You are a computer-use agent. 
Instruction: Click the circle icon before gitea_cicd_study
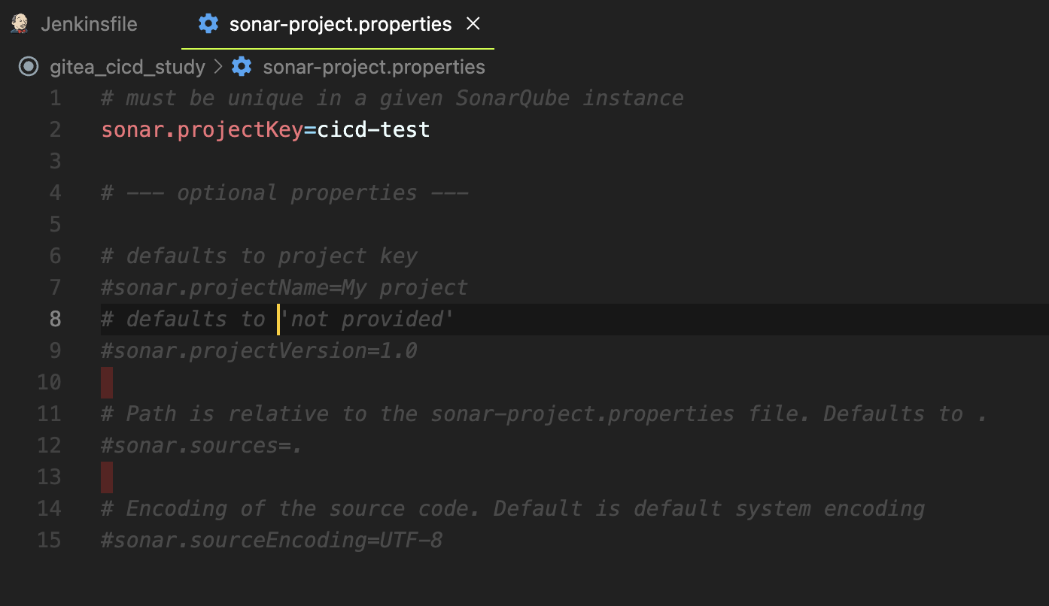pyautogui.click(x=29, y=67)
